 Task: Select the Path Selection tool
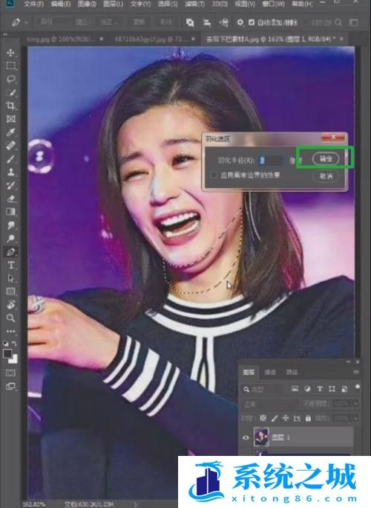click(x=10, y=278)
